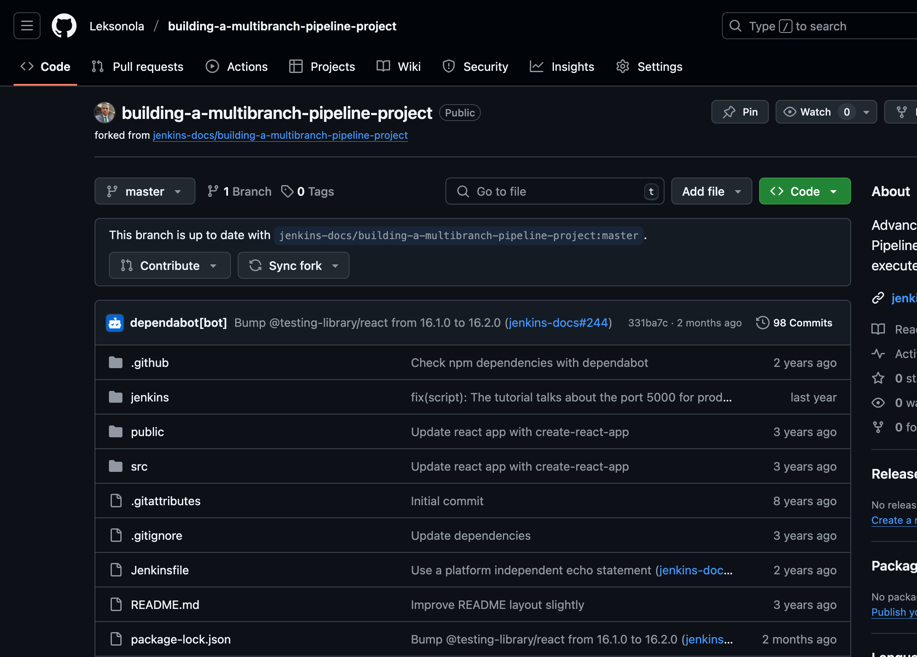The image size is (917, 657).
Task: Open the jenkins-docs#244 pull request link
Action: (558, 323)
